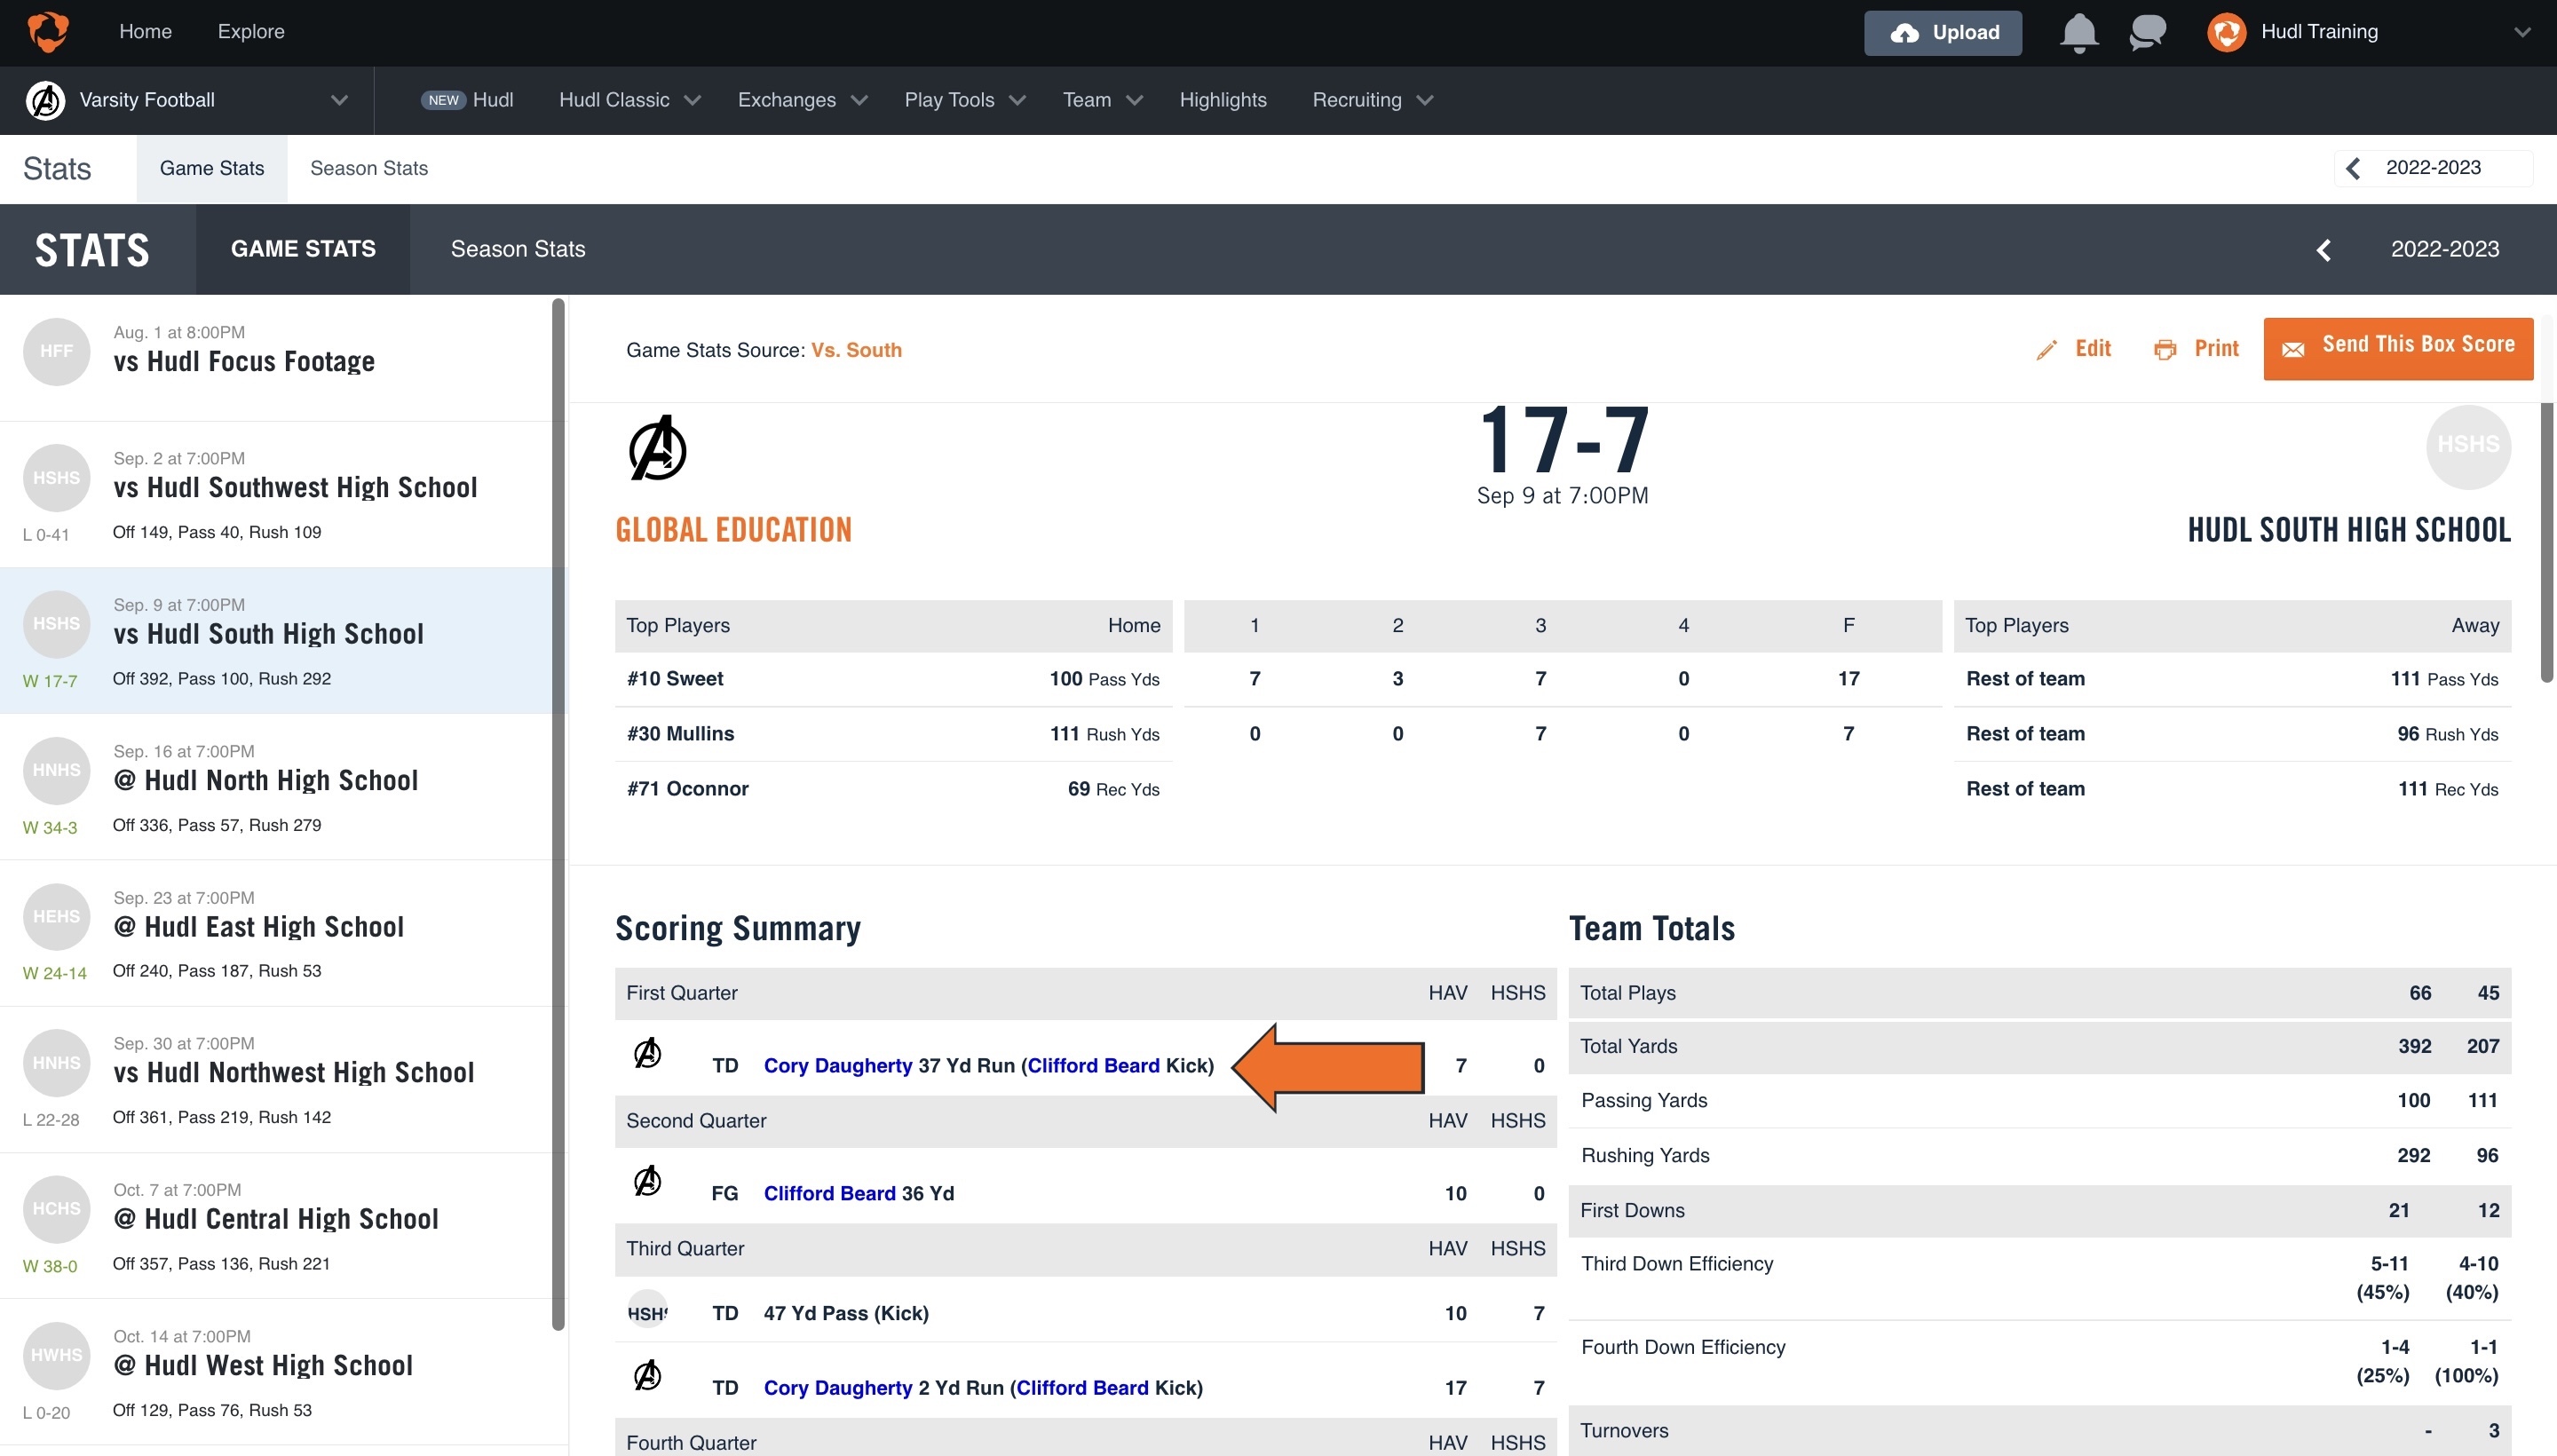Click HNHS avatar for Hudl North High School
Image resolution: width=2557 pixels, height=1456 pixels.
[x=56, y=770]
